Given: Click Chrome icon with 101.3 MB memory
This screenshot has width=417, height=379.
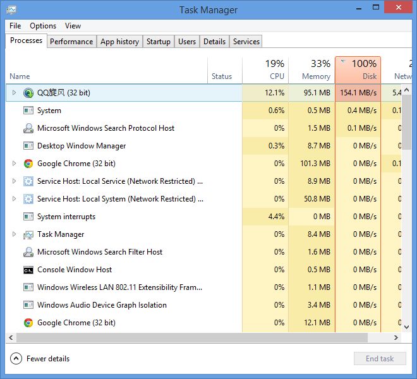Looking at the screenshot, I should pyautogui.click(x=28, y=164).
